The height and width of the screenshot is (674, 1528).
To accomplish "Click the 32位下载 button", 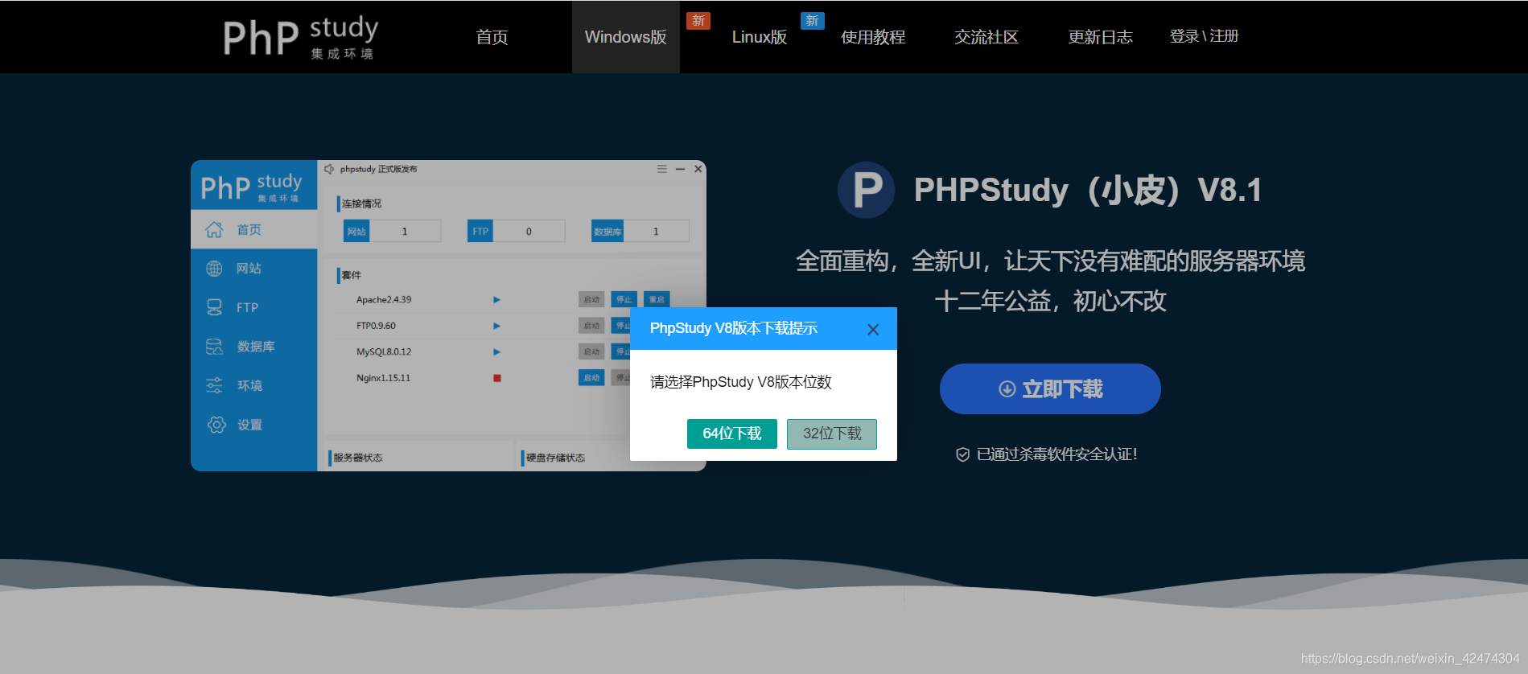I will point(832,434).
